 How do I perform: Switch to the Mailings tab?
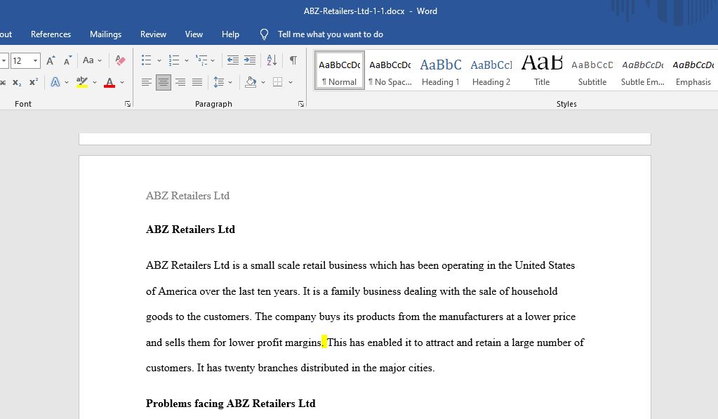click(106, 34)
